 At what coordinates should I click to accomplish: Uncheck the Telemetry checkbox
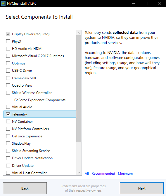(8, 114)
